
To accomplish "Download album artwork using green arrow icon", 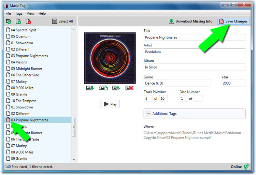I will click(x=90, y=88).
